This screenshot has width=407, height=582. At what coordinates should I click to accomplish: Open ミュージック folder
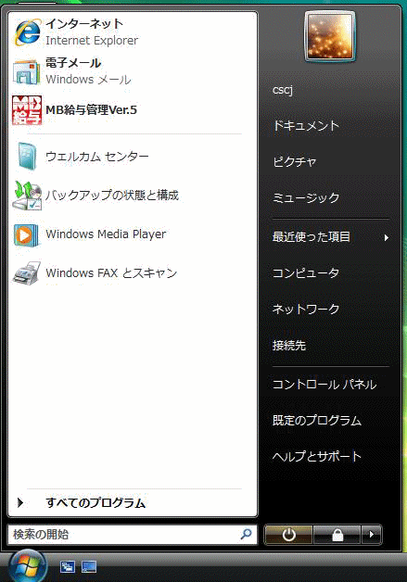coord(306,197)
